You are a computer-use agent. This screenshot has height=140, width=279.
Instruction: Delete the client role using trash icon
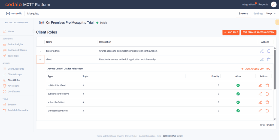click(269, 59)
